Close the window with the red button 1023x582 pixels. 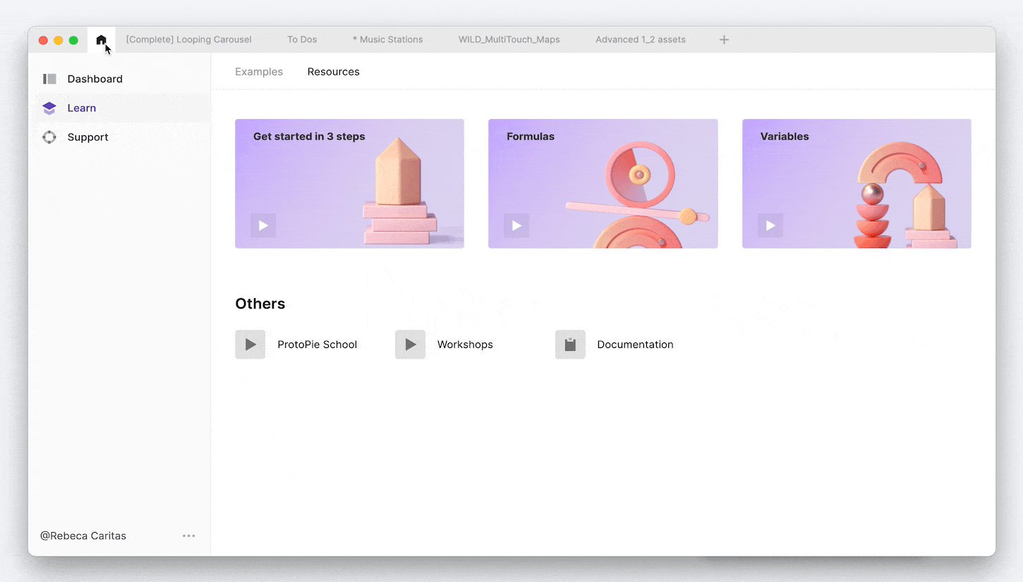click(x=43, y=40)
